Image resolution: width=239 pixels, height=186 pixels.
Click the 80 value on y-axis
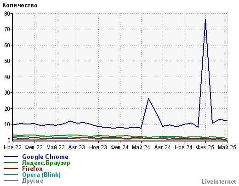click(x=7, y=14)
